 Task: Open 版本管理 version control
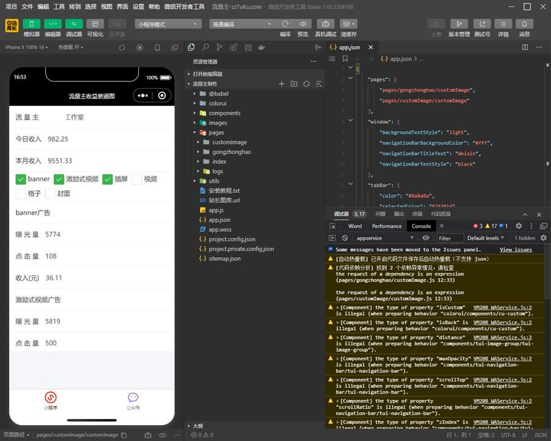[459, 24]
